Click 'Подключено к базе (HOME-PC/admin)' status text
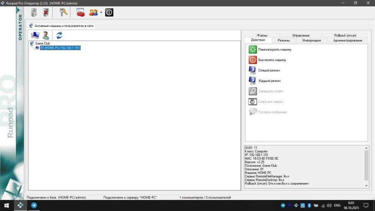Image resolution: width=375 pixels, height=211 pixels. (x=56, y=197)
